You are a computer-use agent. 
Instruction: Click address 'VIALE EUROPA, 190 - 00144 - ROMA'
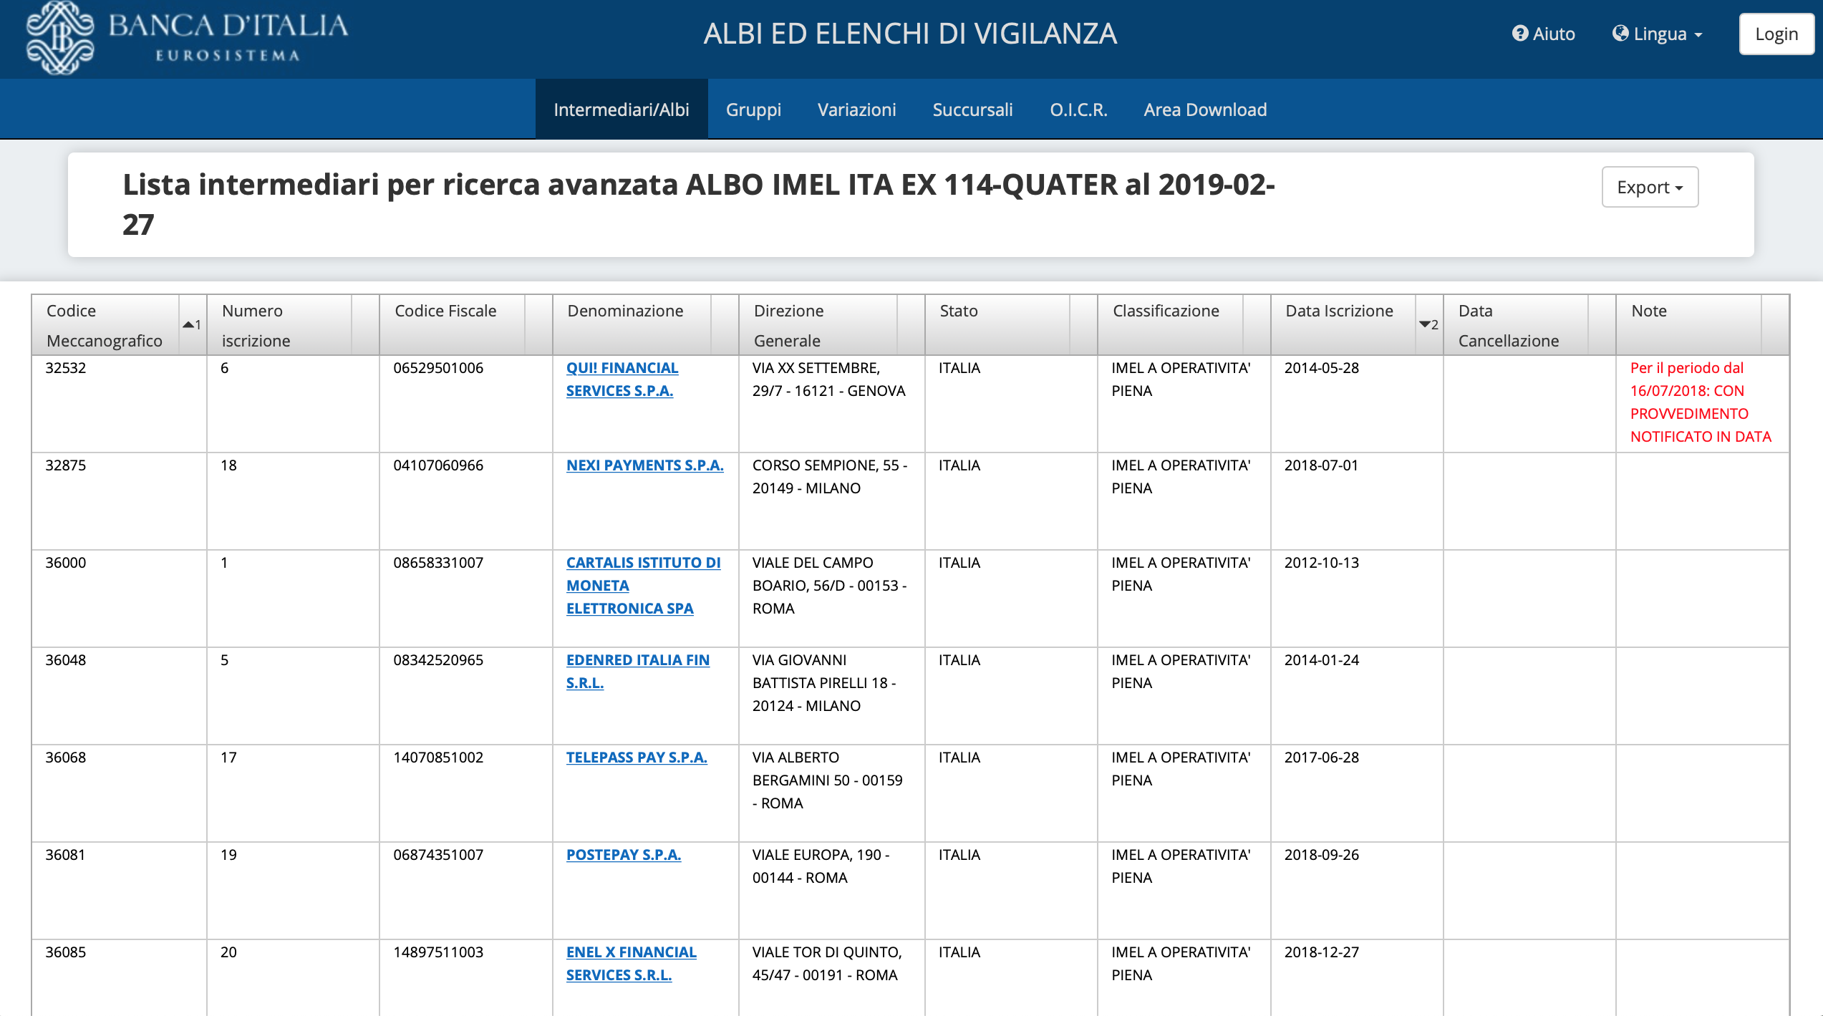point(821,866)
